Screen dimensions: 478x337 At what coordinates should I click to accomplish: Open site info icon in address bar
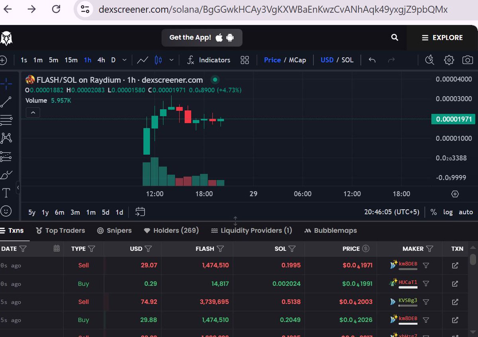pyautogui.click(x=85, y=9)
